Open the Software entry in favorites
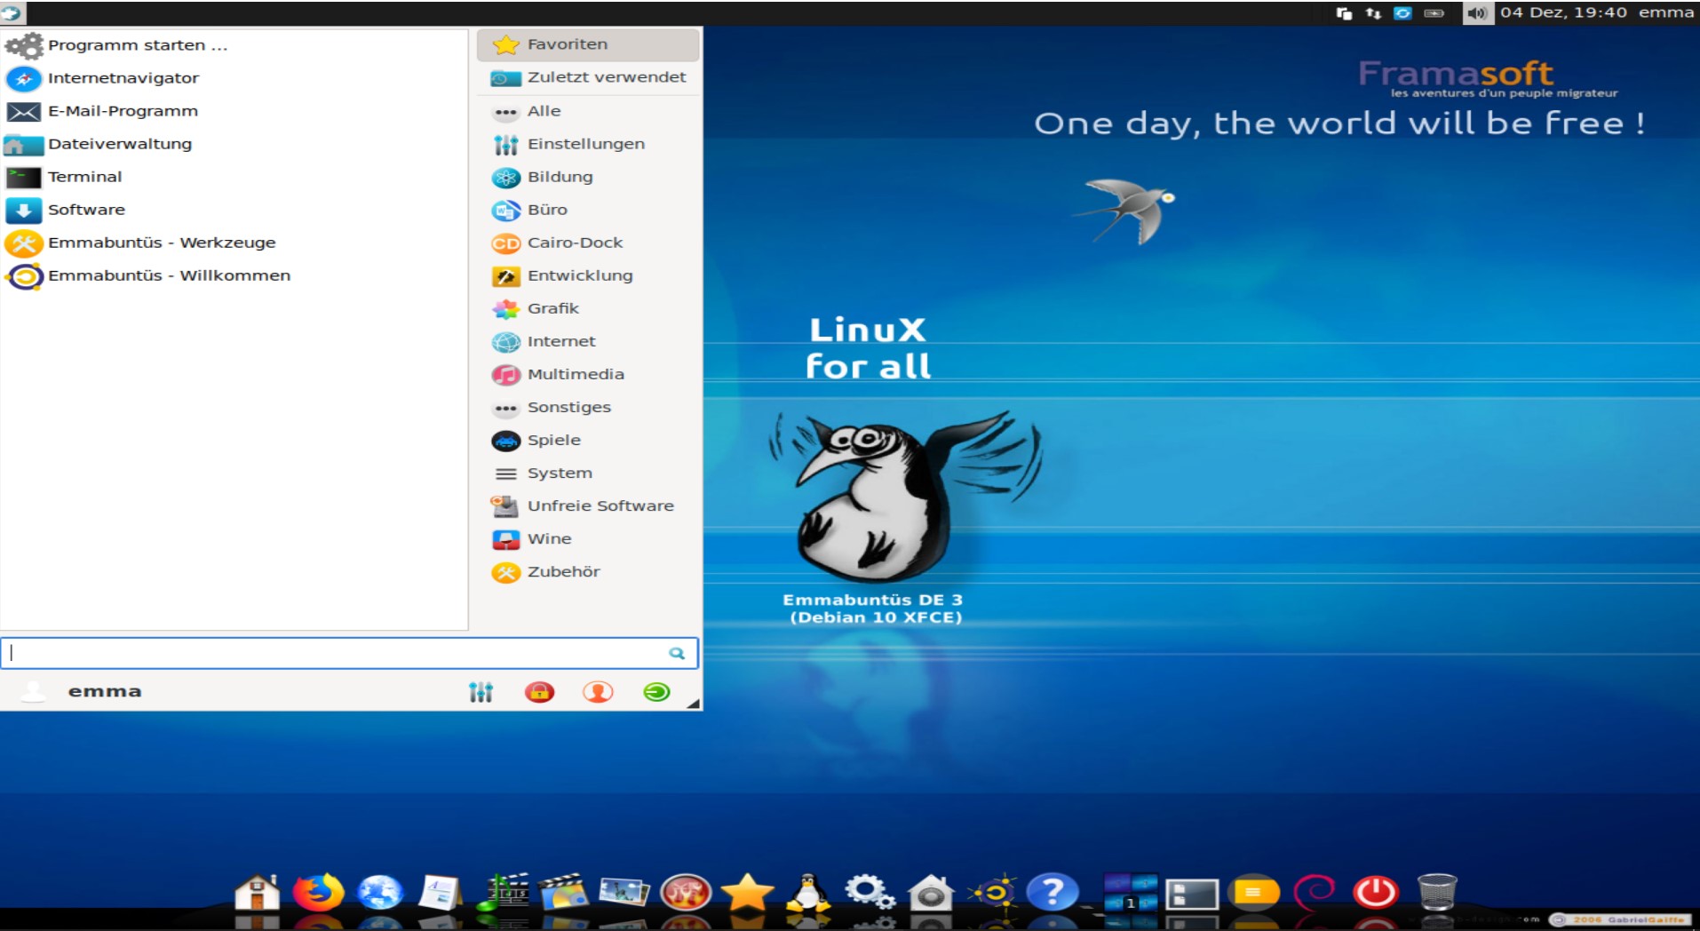Screen dimensions: 1700x931 tap(234, 210)
